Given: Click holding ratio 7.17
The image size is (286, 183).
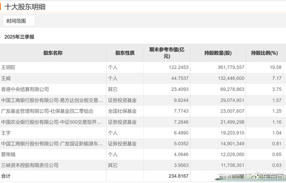Looking at the screenshot, I should pyautogui.click(x=277, y=78).
